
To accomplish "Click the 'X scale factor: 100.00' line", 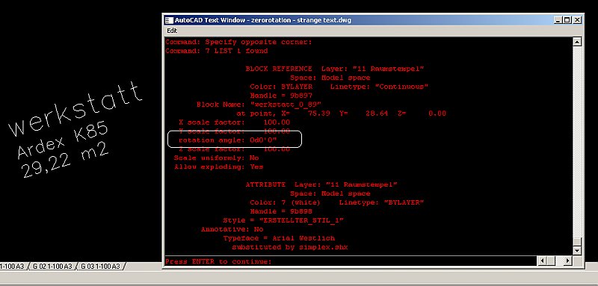I will (234, 122).
